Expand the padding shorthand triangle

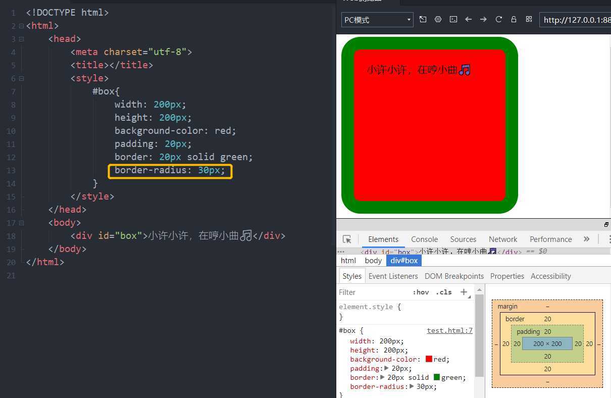point(387,368)
